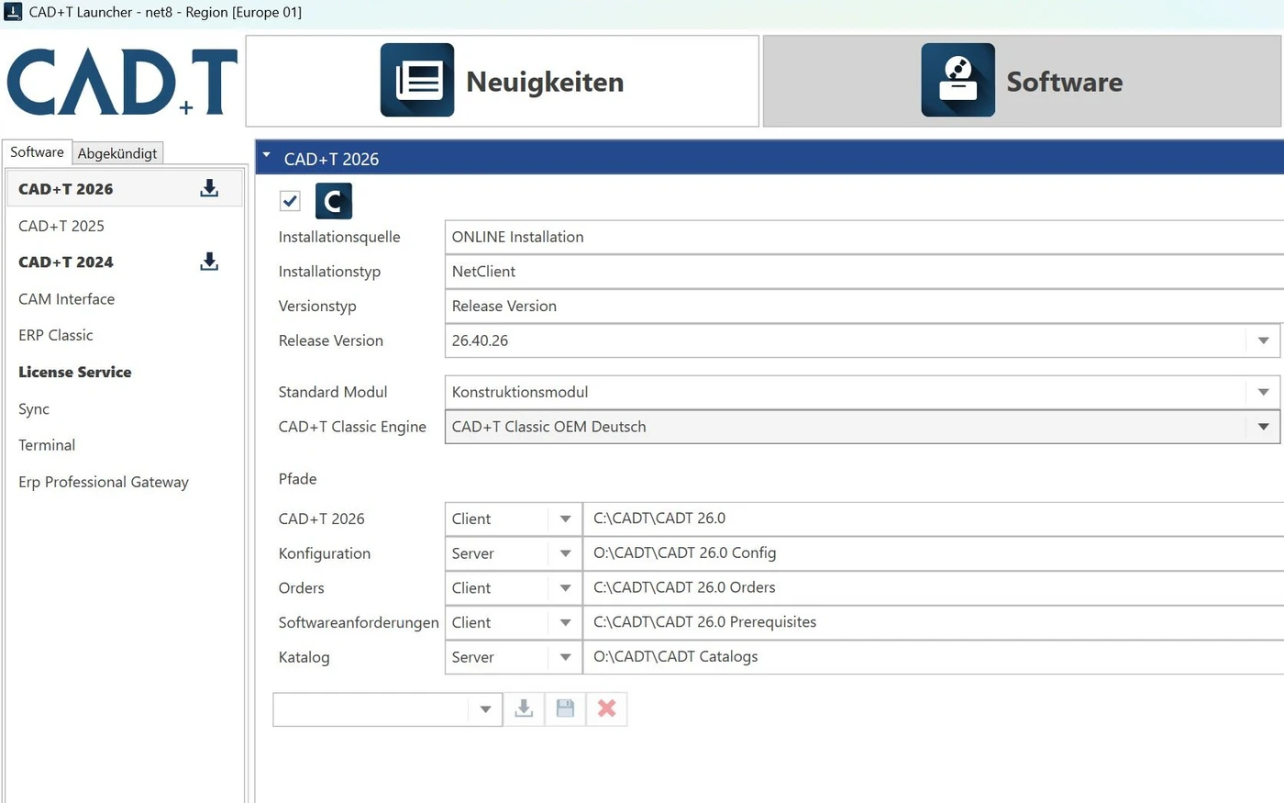Click the Neuigkeiten newspaper icon
This screenshot has width=1284, height=803.
[417, 80]
